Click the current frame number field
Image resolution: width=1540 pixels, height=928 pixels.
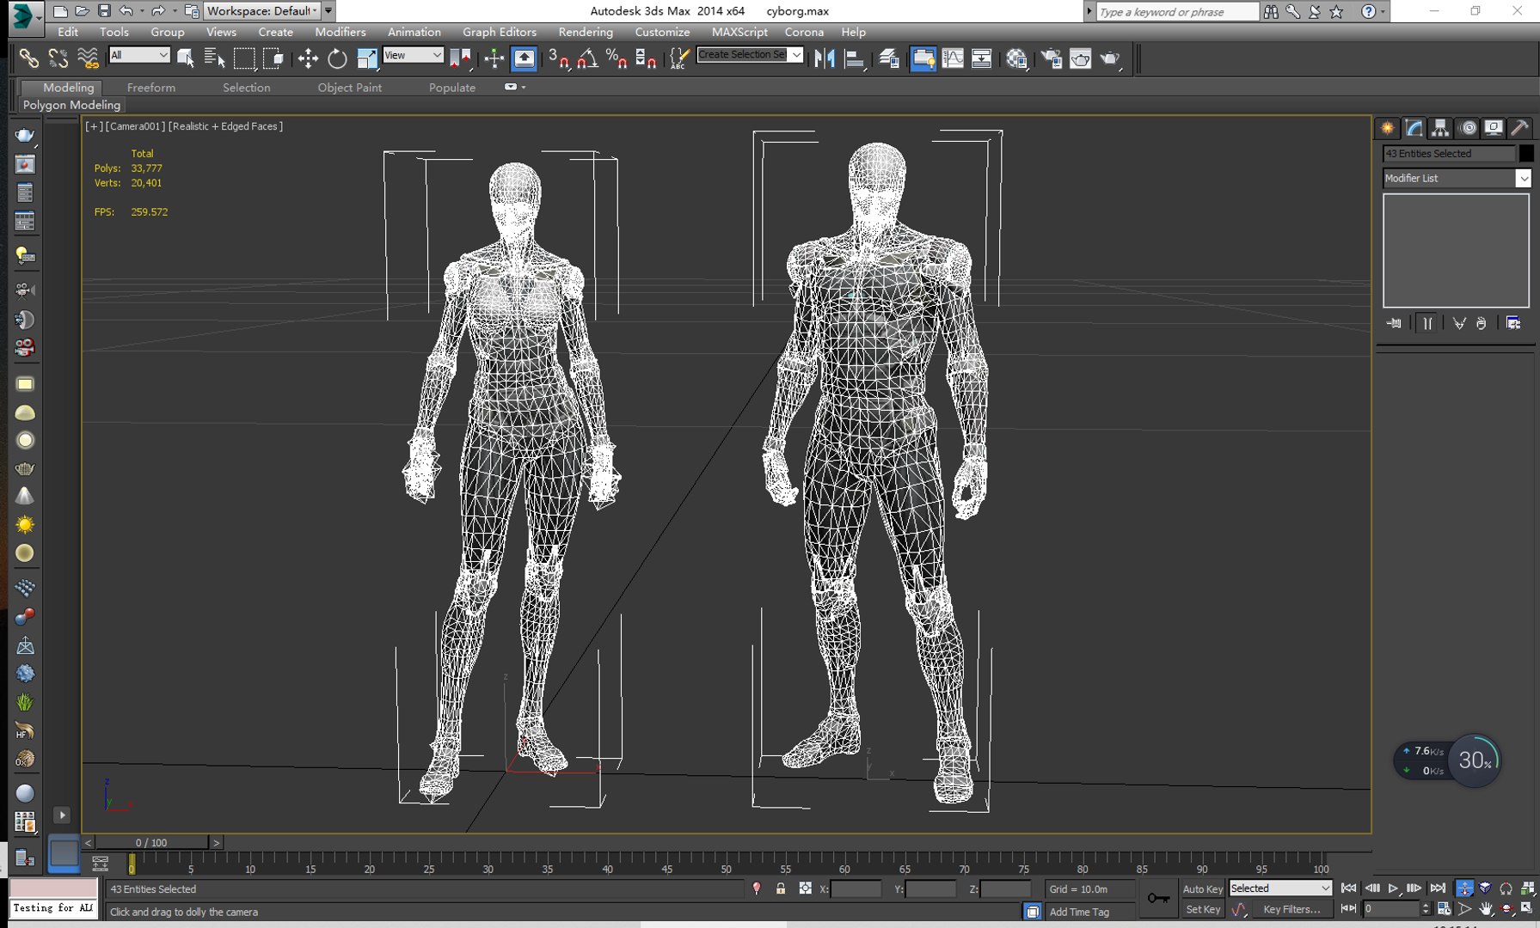coord(1390,908)
